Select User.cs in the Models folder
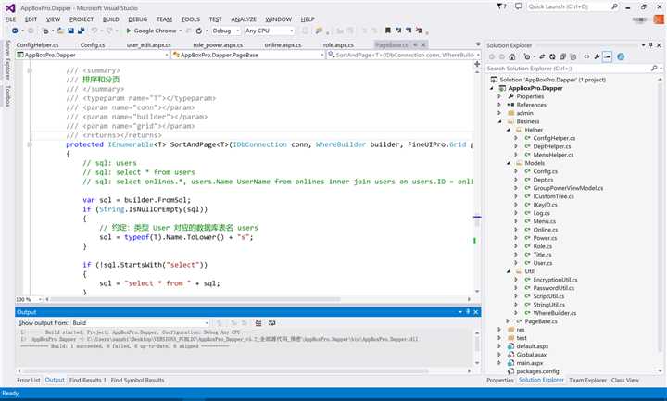 [x=542, y=263]
